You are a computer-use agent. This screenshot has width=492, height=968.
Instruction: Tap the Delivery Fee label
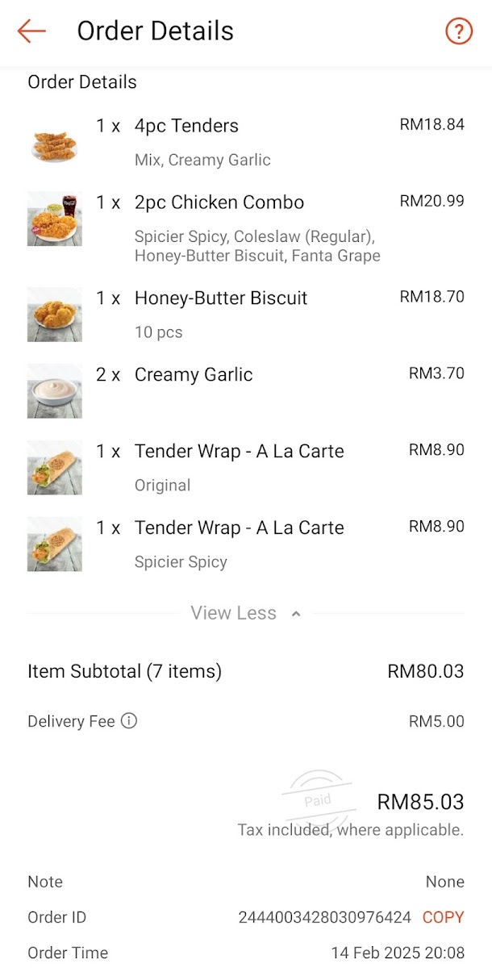click(x=71, y=721)
